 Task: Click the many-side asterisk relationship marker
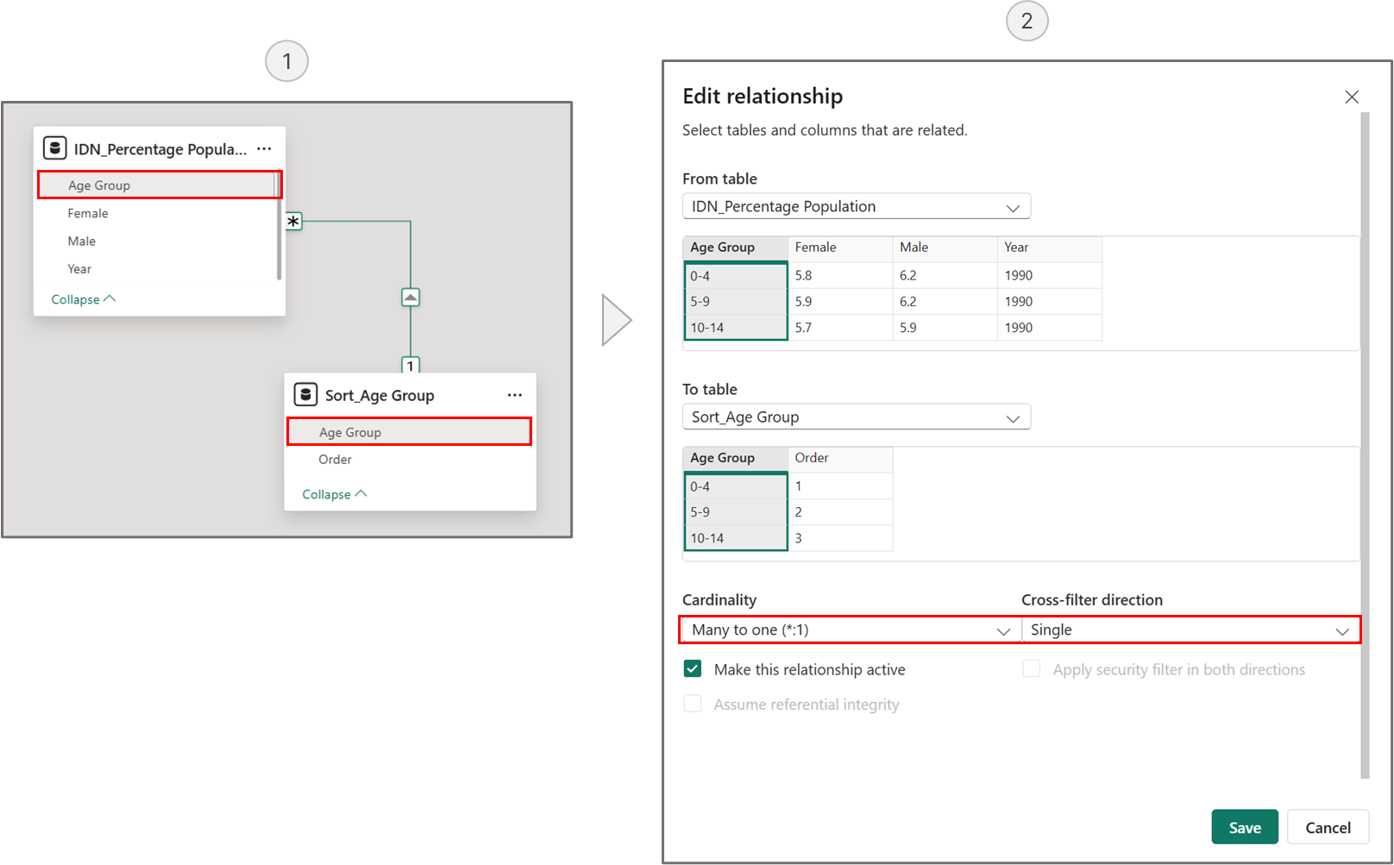tap(293, 222)
